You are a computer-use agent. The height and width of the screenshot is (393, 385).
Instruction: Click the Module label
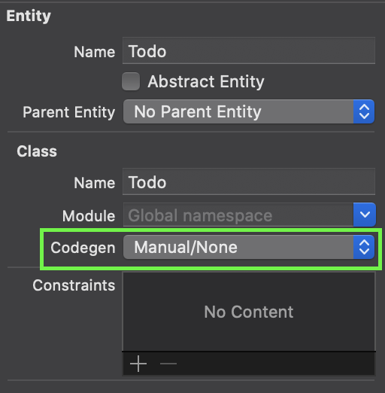point(89,216)
